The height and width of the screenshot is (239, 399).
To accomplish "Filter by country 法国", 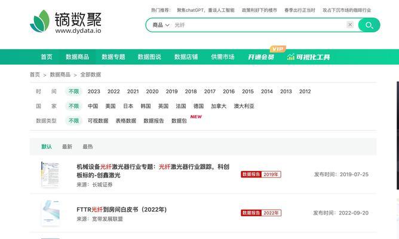I will click(180, 106).
